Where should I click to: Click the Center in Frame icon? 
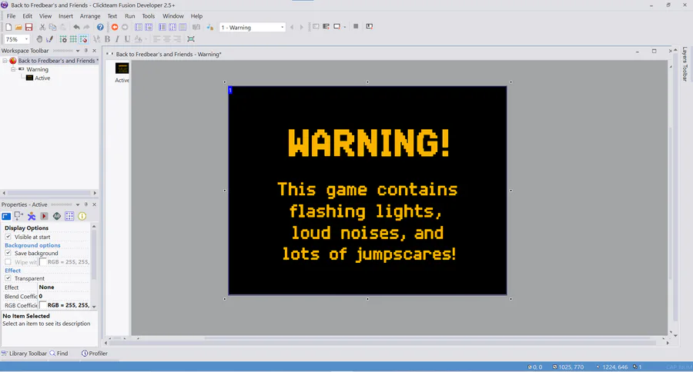click(x=191, y=39)
